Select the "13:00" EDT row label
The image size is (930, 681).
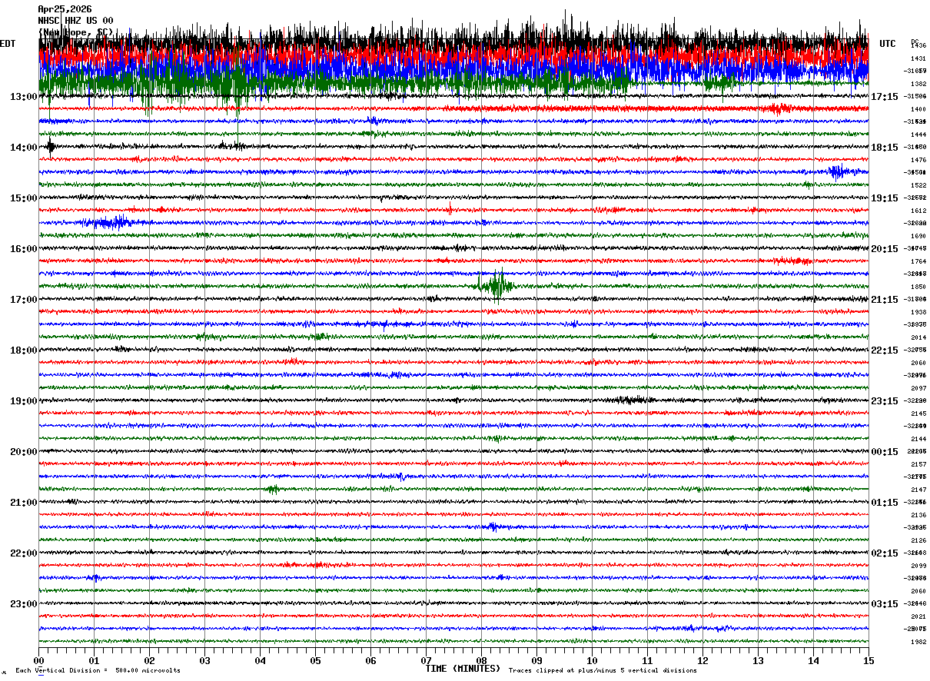point(24,97)
